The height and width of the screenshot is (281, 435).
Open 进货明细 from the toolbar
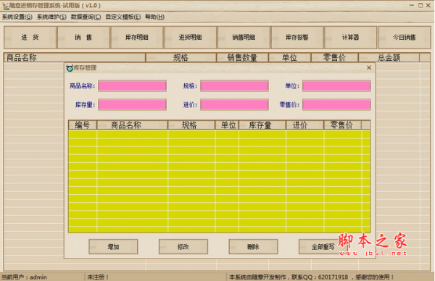pos(190,38)
